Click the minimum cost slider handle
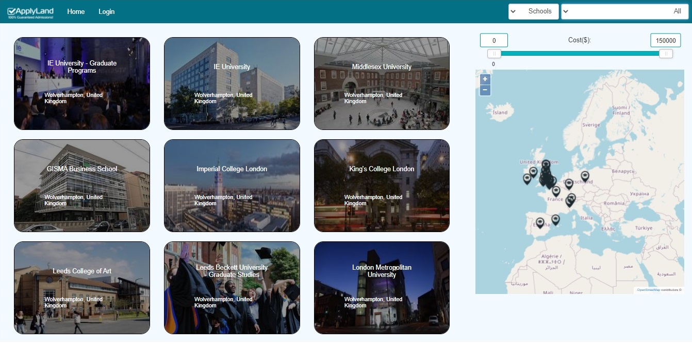 [494, 53]
